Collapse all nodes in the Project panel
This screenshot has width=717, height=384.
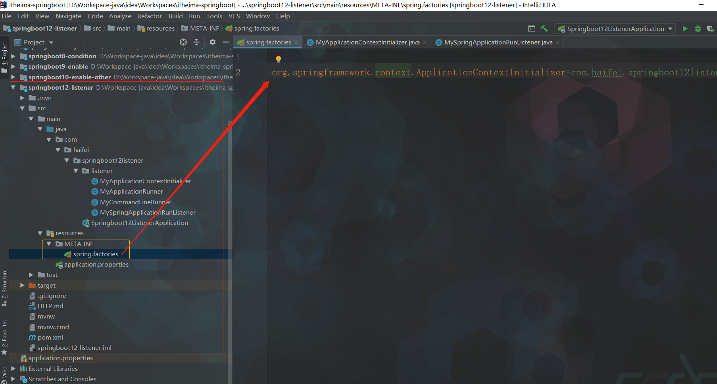click(196, 42)
